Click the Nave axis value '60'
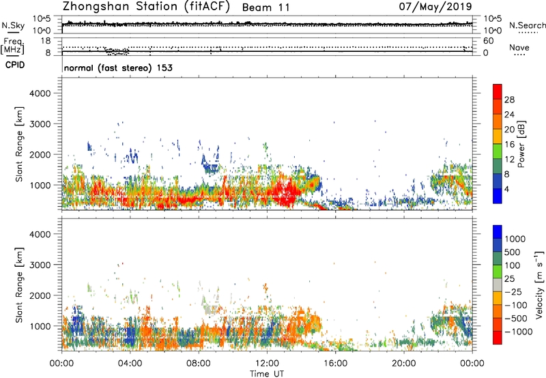 coord(488,41)
